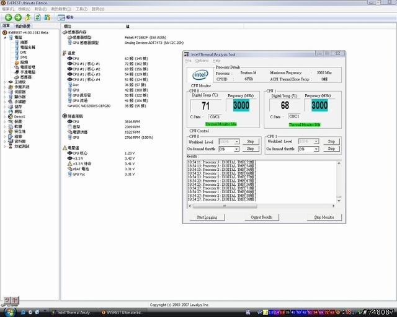Select the 手提電腦 portable computer tree item
This screenshot has height=317, width=397.
(x=27, y=72)
